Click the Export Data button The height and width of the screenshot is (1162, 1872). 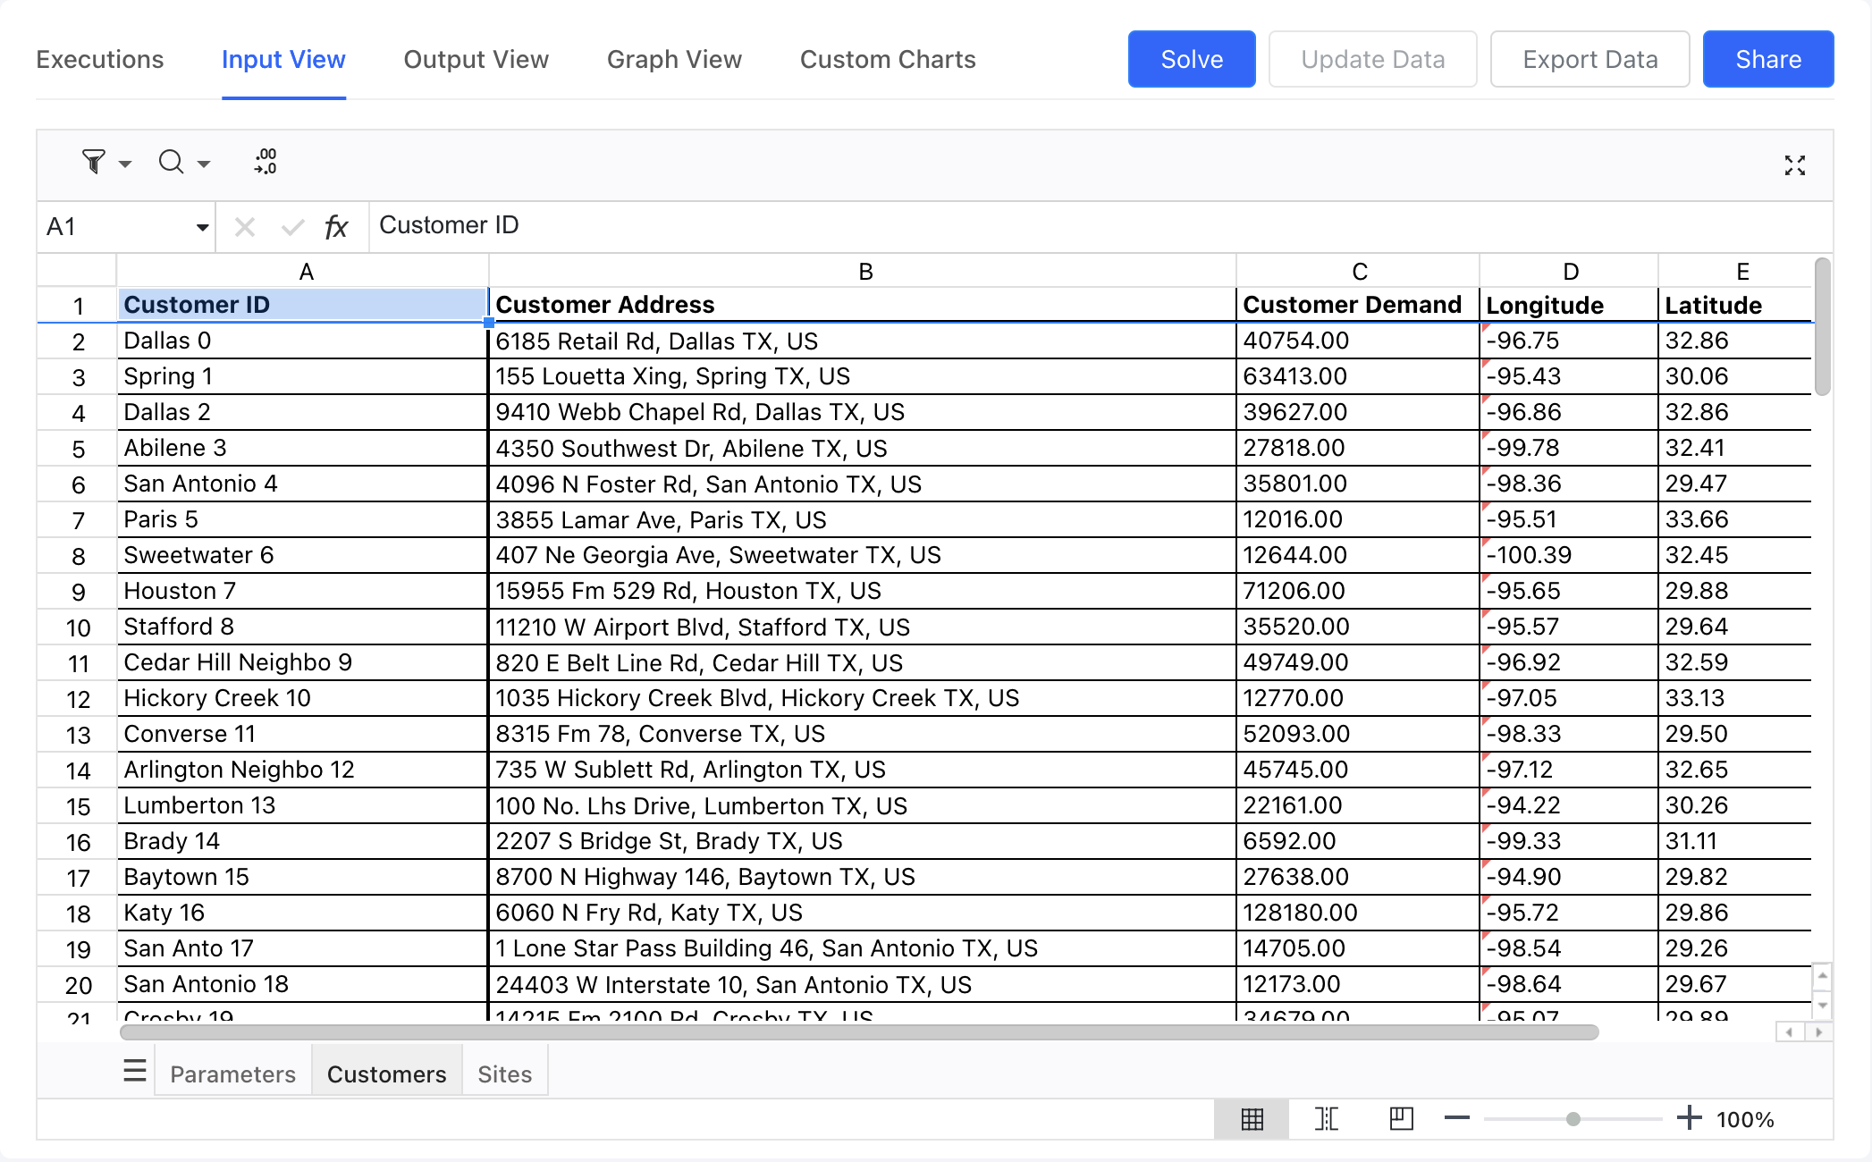point(1590,60)
